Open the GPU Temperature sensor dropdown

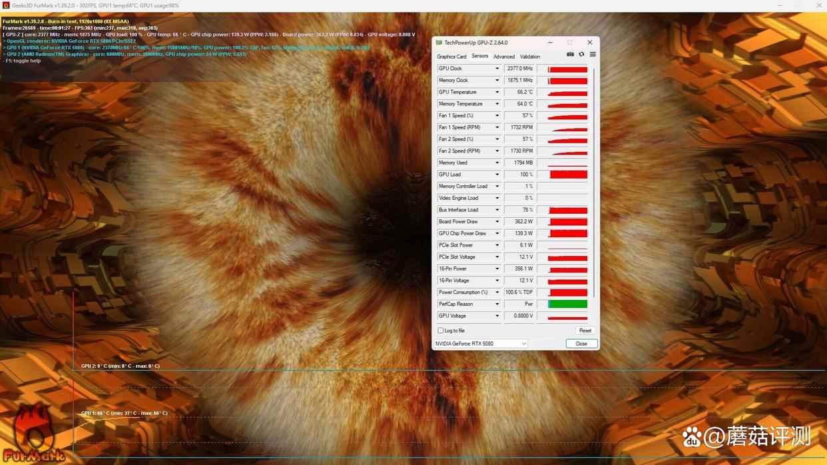(497, 92)
